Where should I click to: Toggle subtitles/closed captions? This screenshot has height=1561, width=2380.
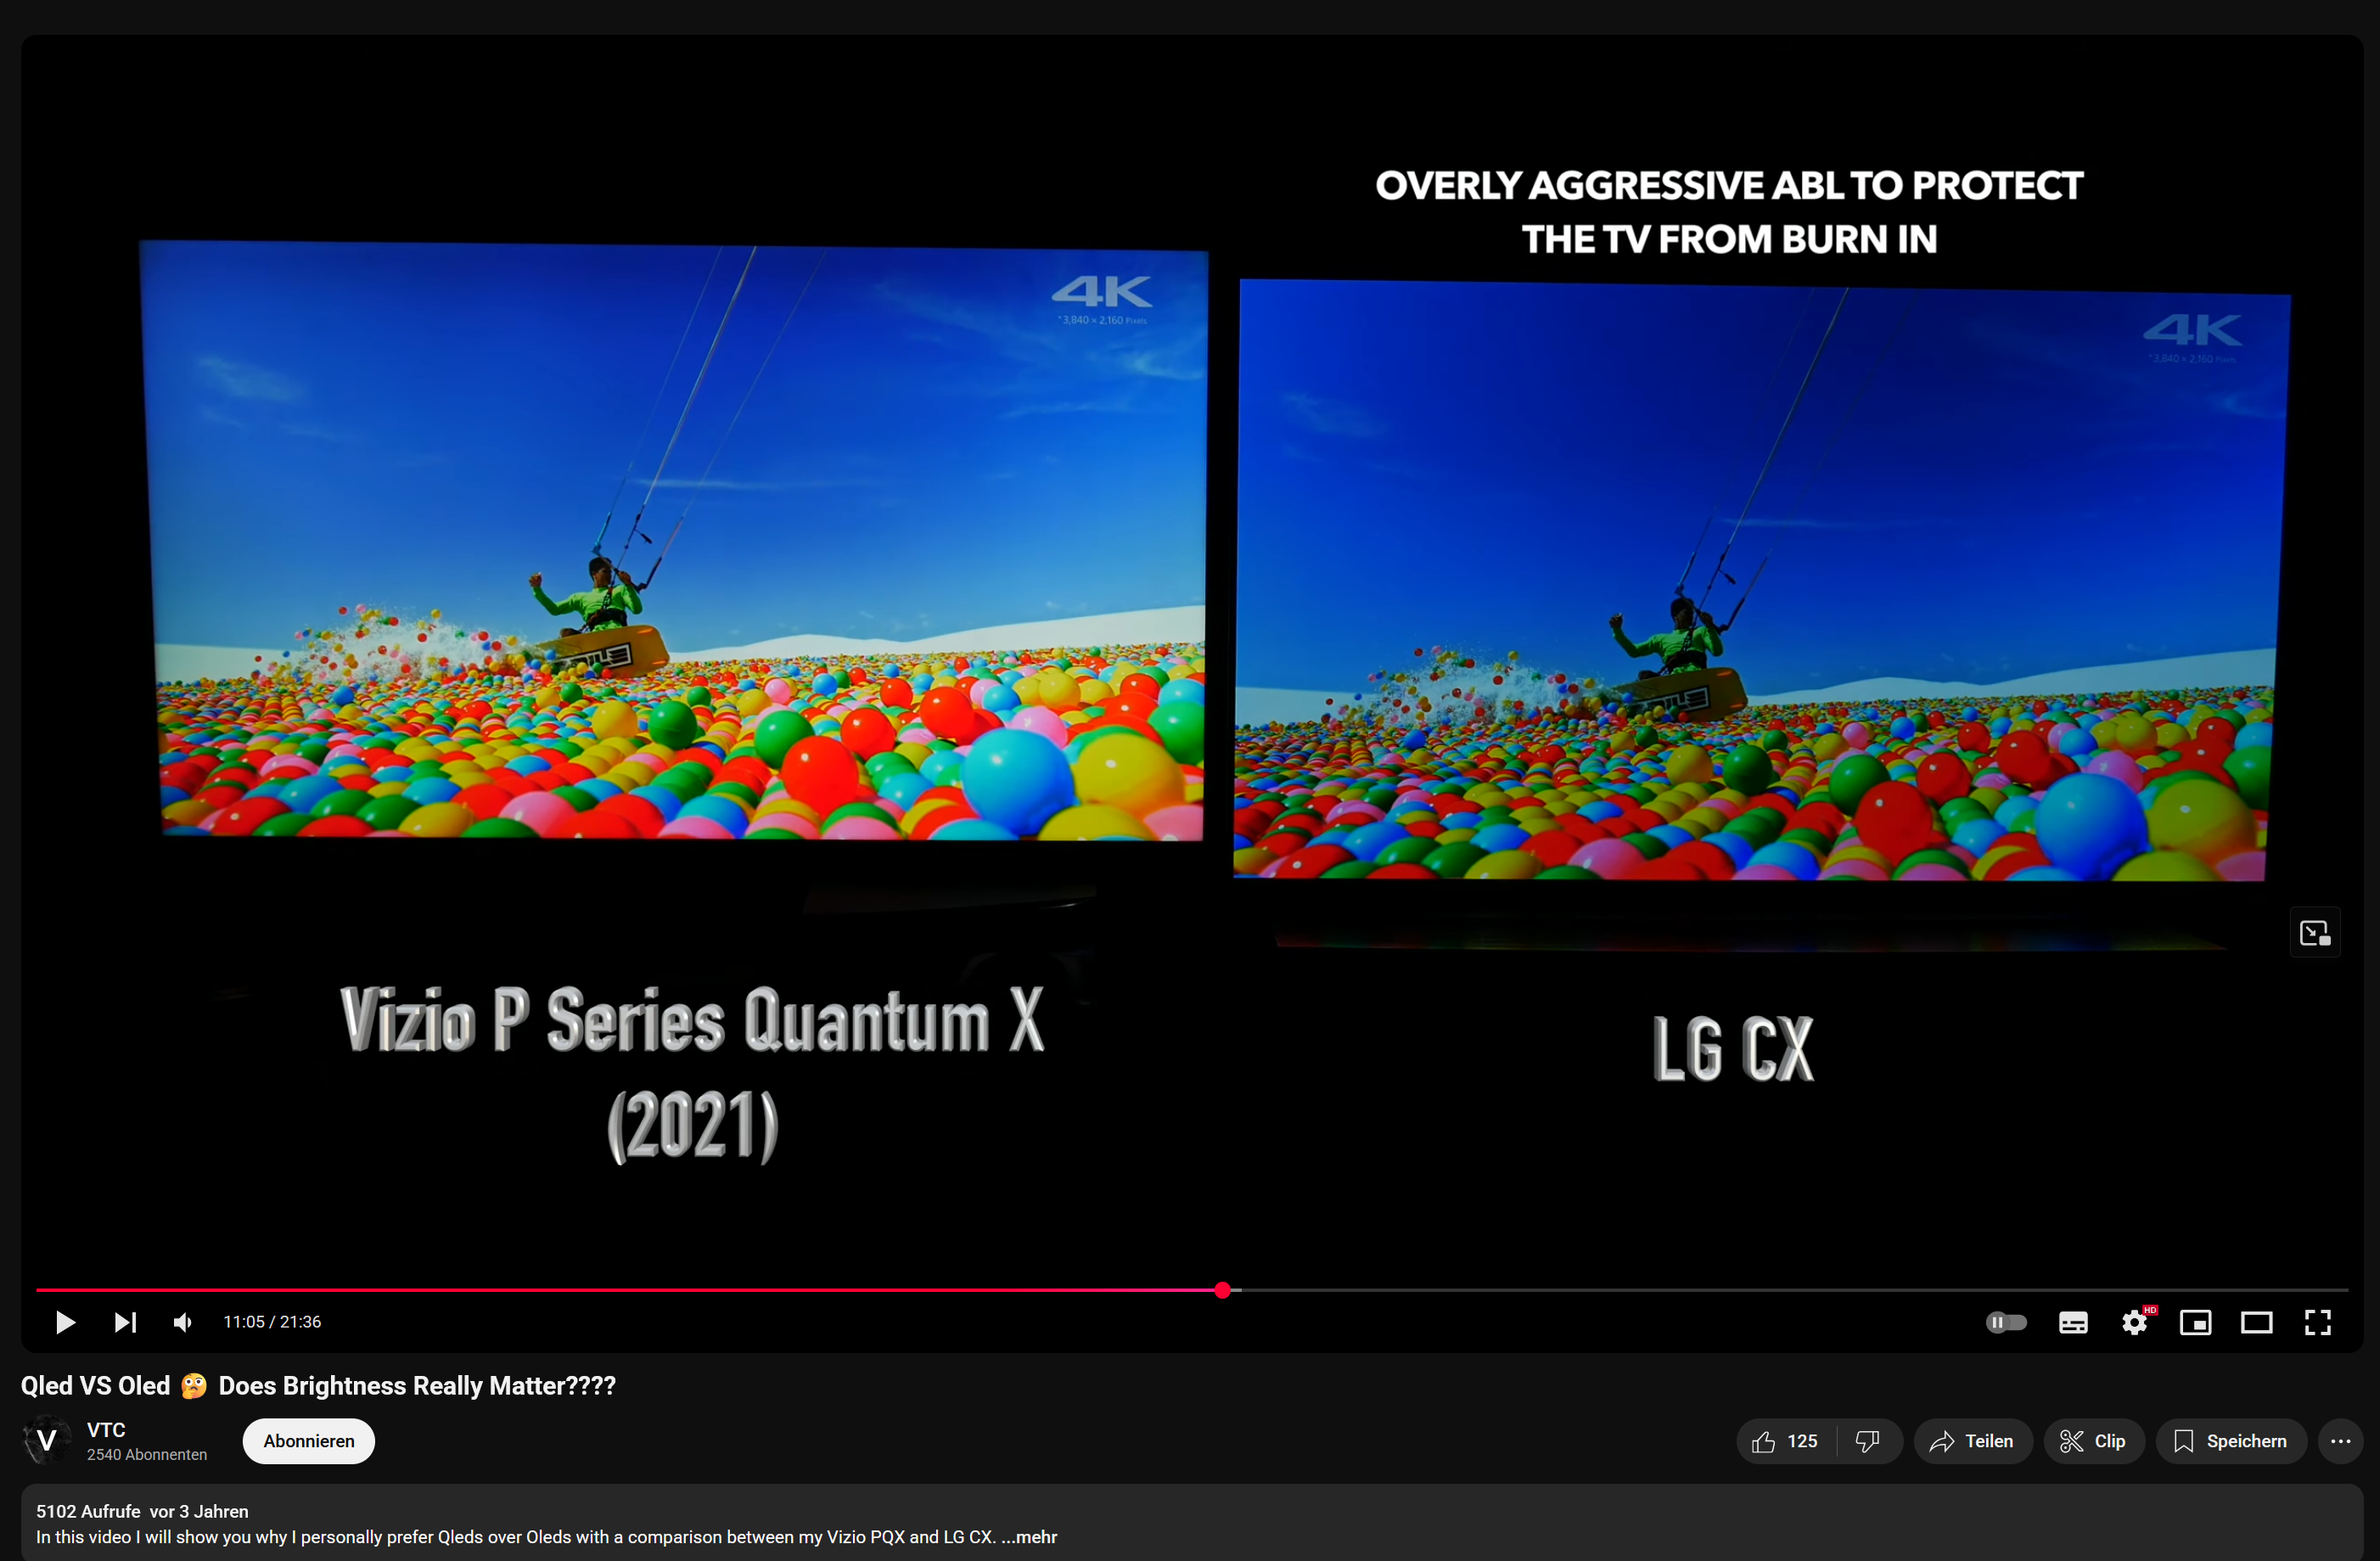coord(2072,1322)
